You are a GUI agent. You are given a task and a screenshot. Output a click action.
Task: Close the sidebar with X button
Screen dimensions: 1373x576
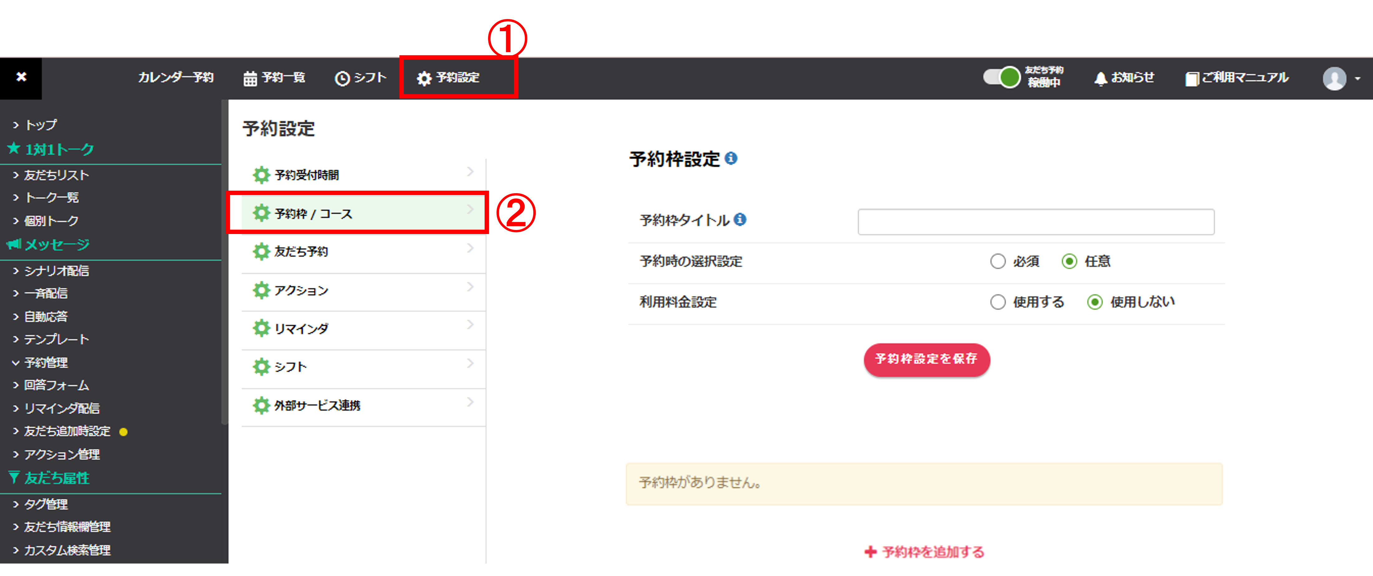pyautogui.click(x=21, y=78)
